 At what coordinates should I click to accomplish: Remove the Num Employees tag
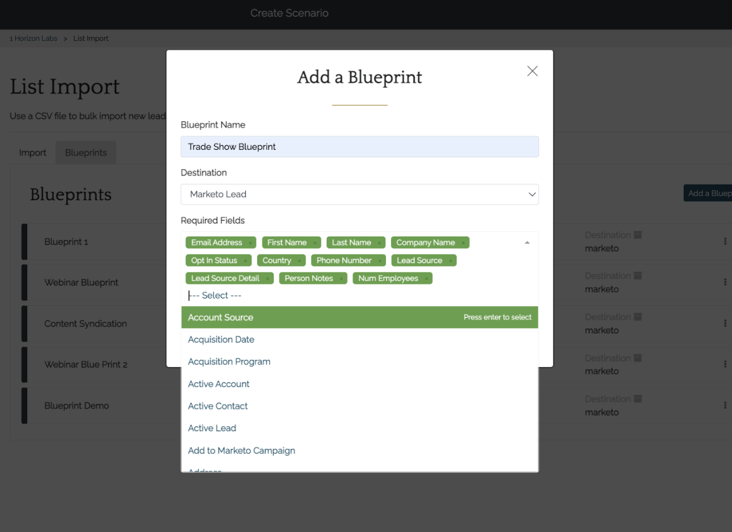point(426,279)
